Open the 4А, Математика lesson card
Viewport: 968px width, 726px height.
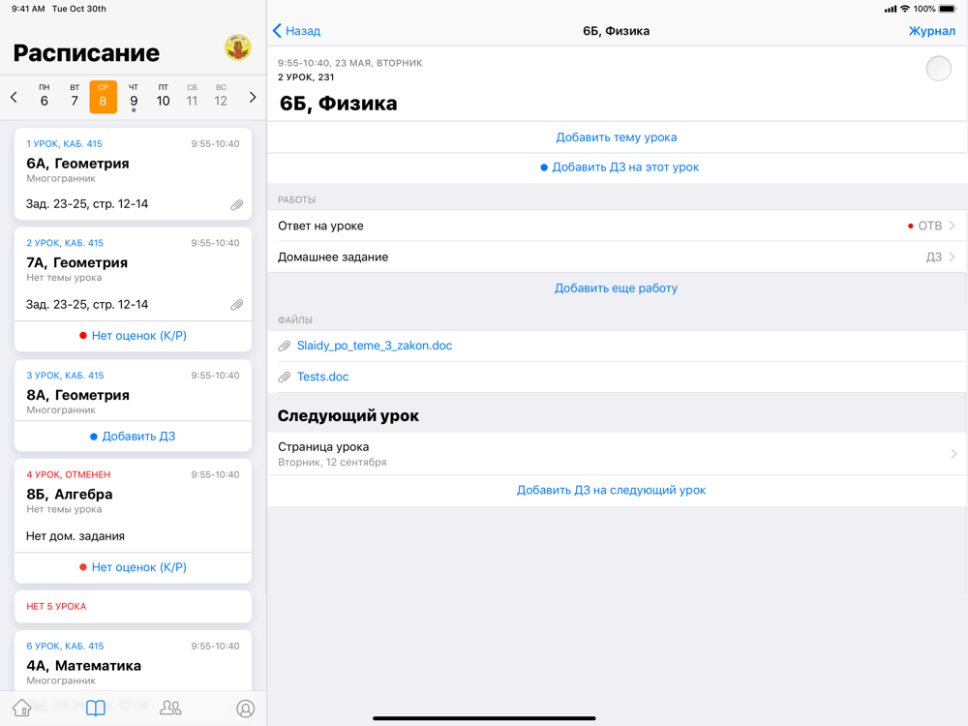(x=133, y=660)
